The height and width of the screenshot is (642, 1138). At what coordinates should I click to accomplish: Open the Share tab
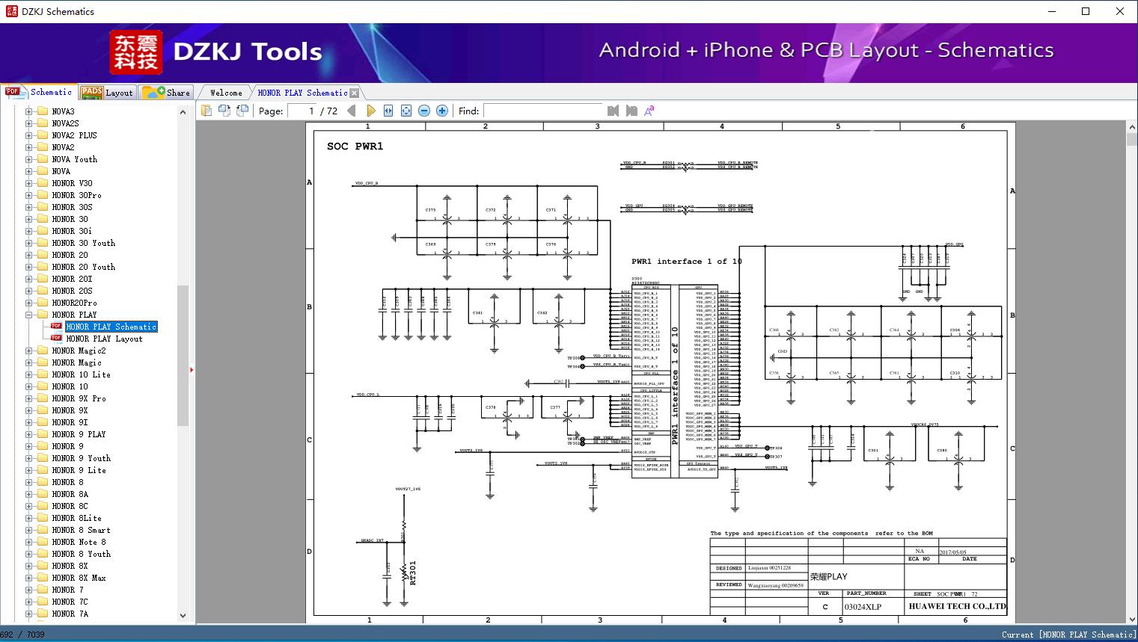[167, 92]
